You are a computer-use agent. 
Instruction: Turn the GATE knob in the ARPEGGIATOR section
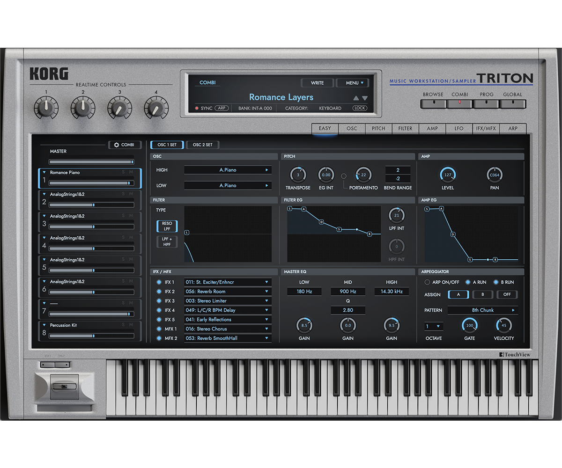470,326
